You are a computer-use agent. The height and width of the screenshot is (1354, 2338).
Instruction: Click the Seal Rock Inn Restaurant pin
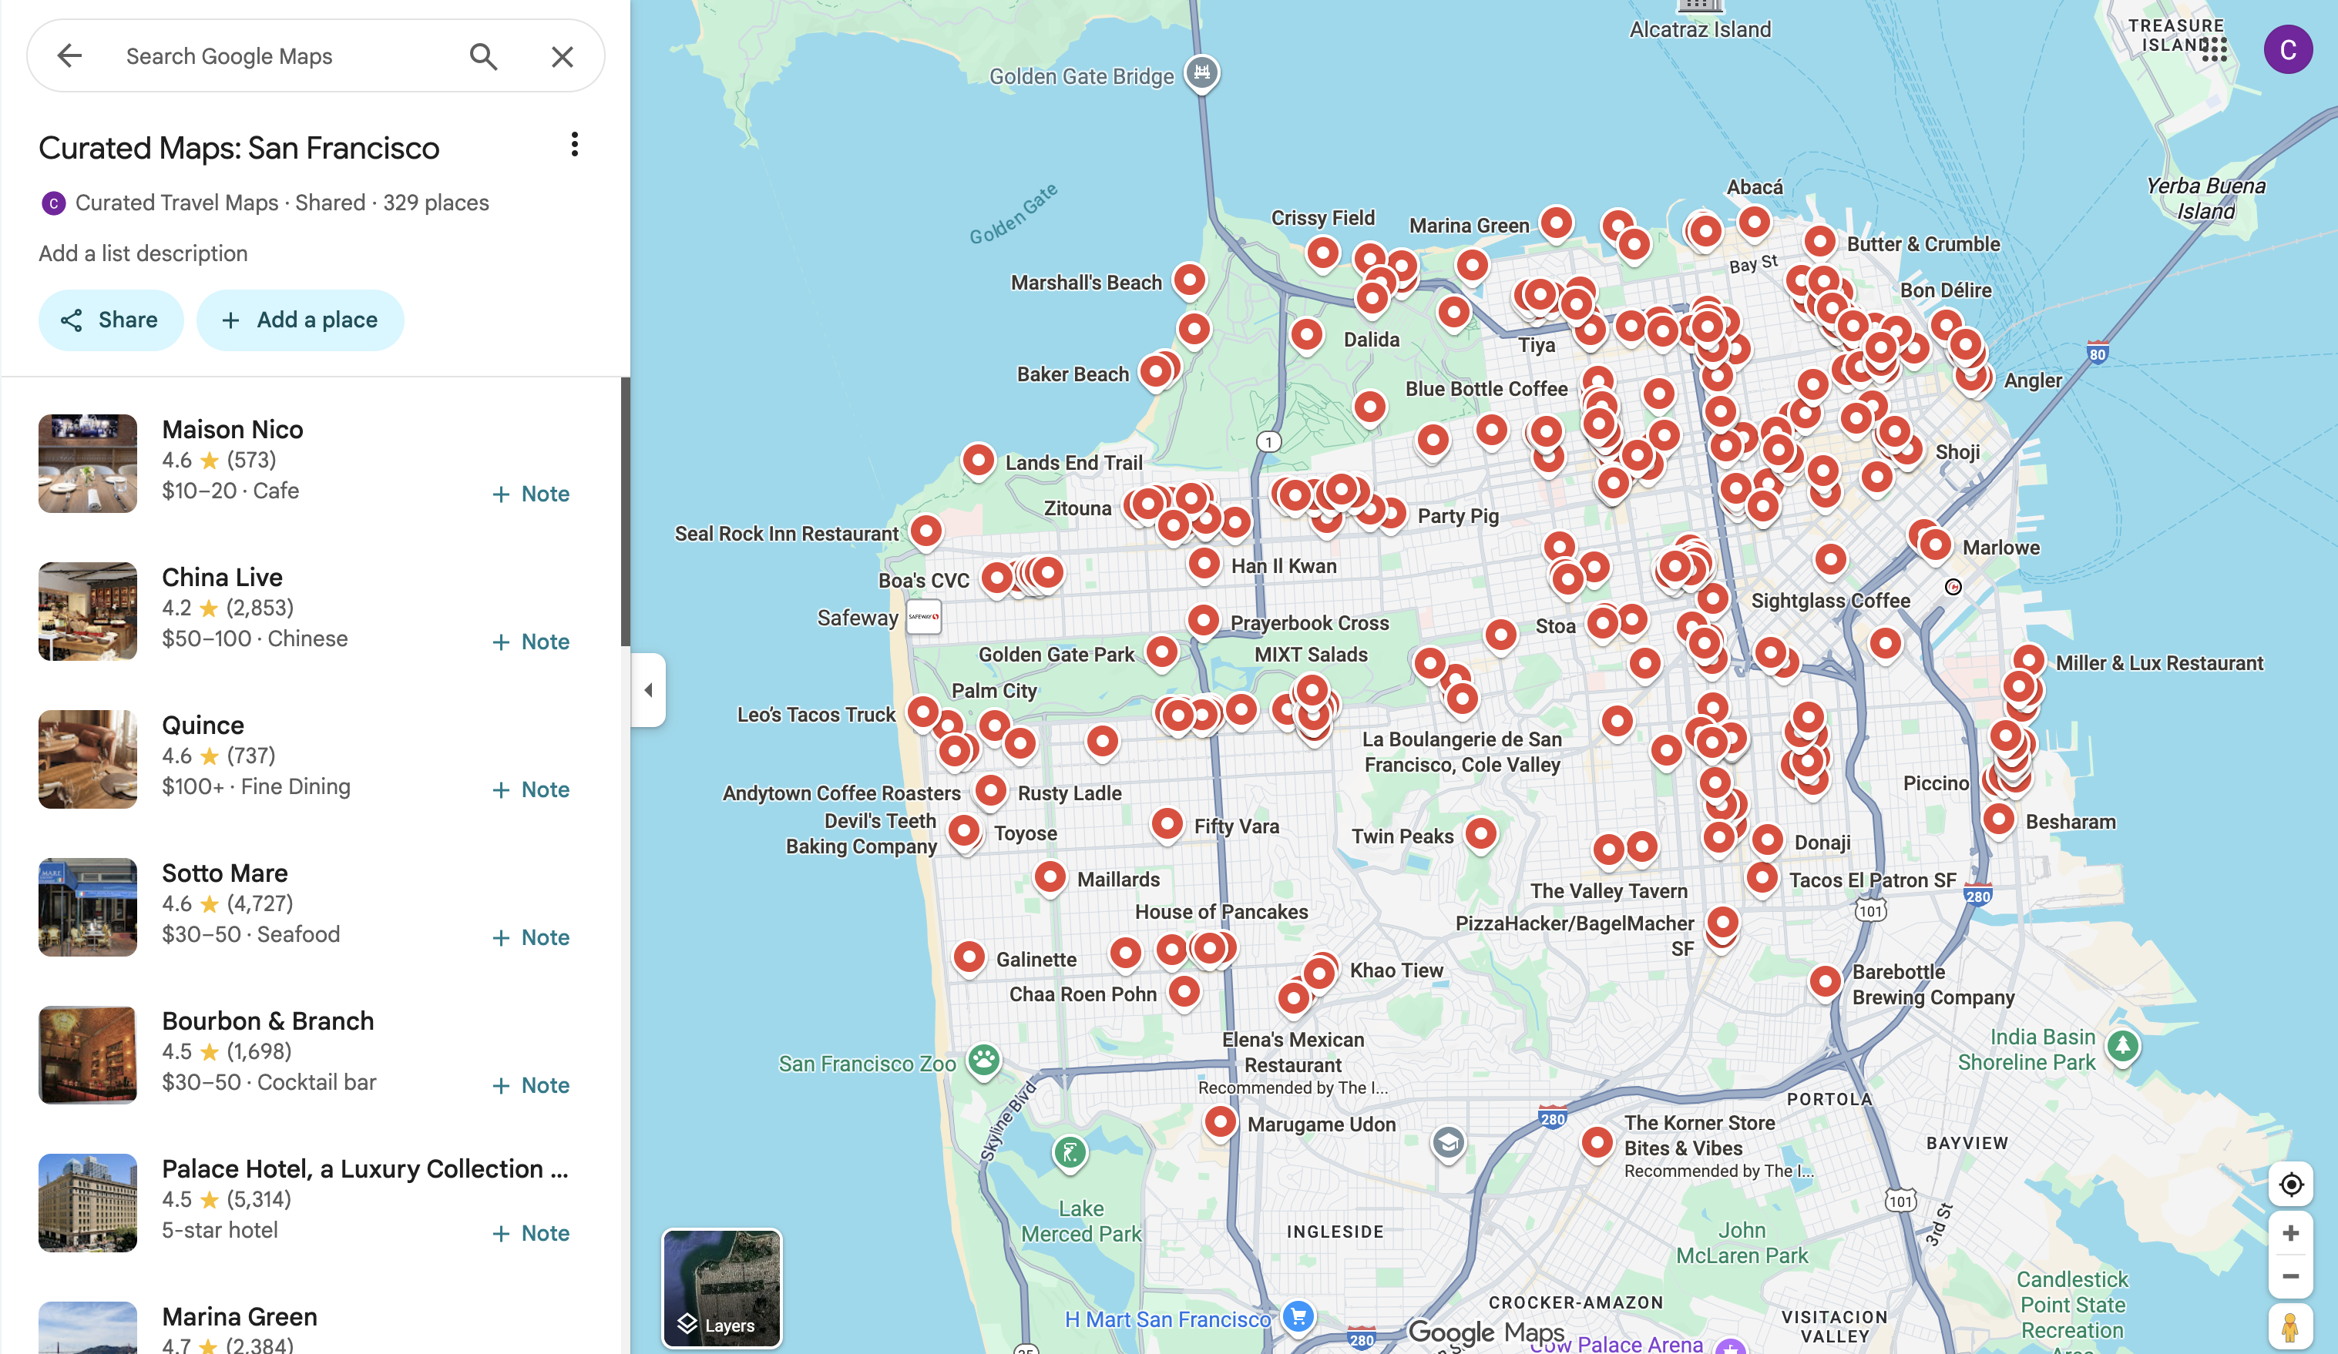(x=926, y=531)
